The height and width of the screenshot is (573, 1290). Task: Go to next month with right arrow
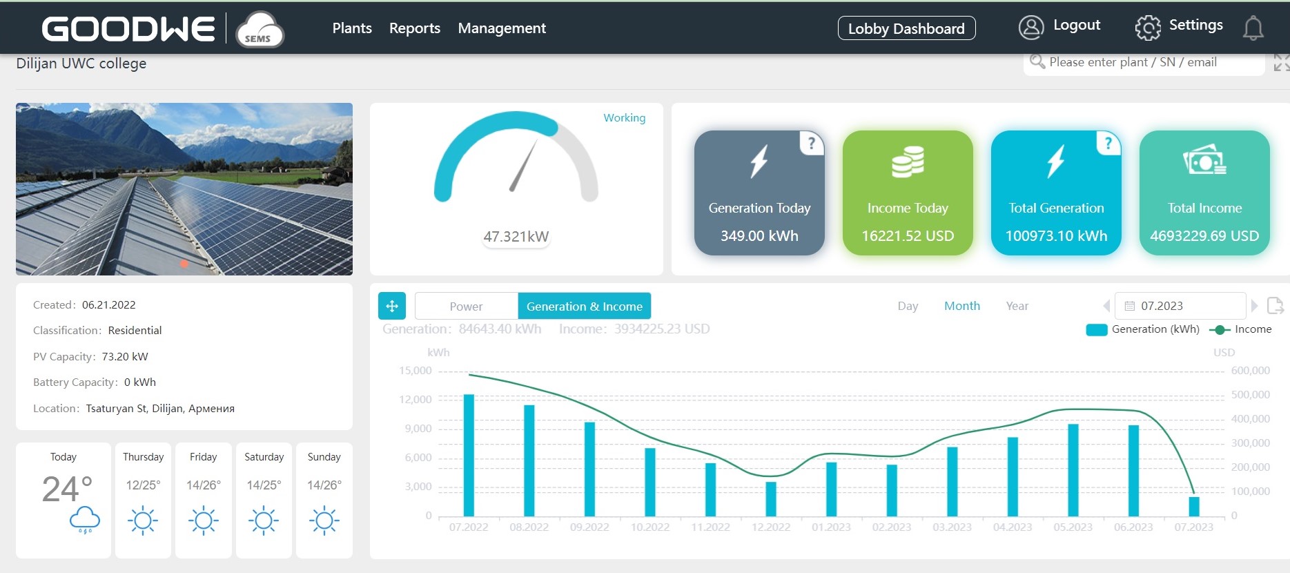(x=1255, y=306)
